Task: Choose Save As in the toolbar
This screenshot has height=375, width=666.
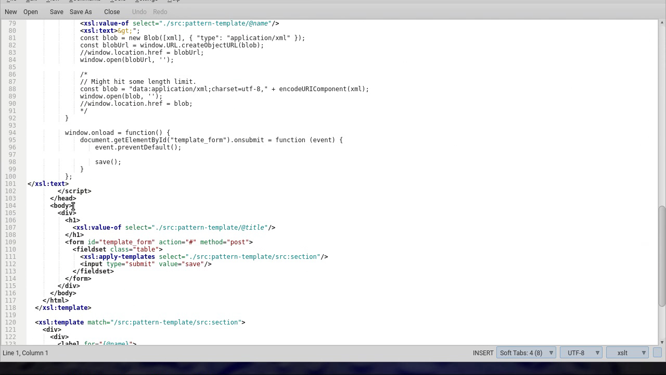Action: pos(81,11)
